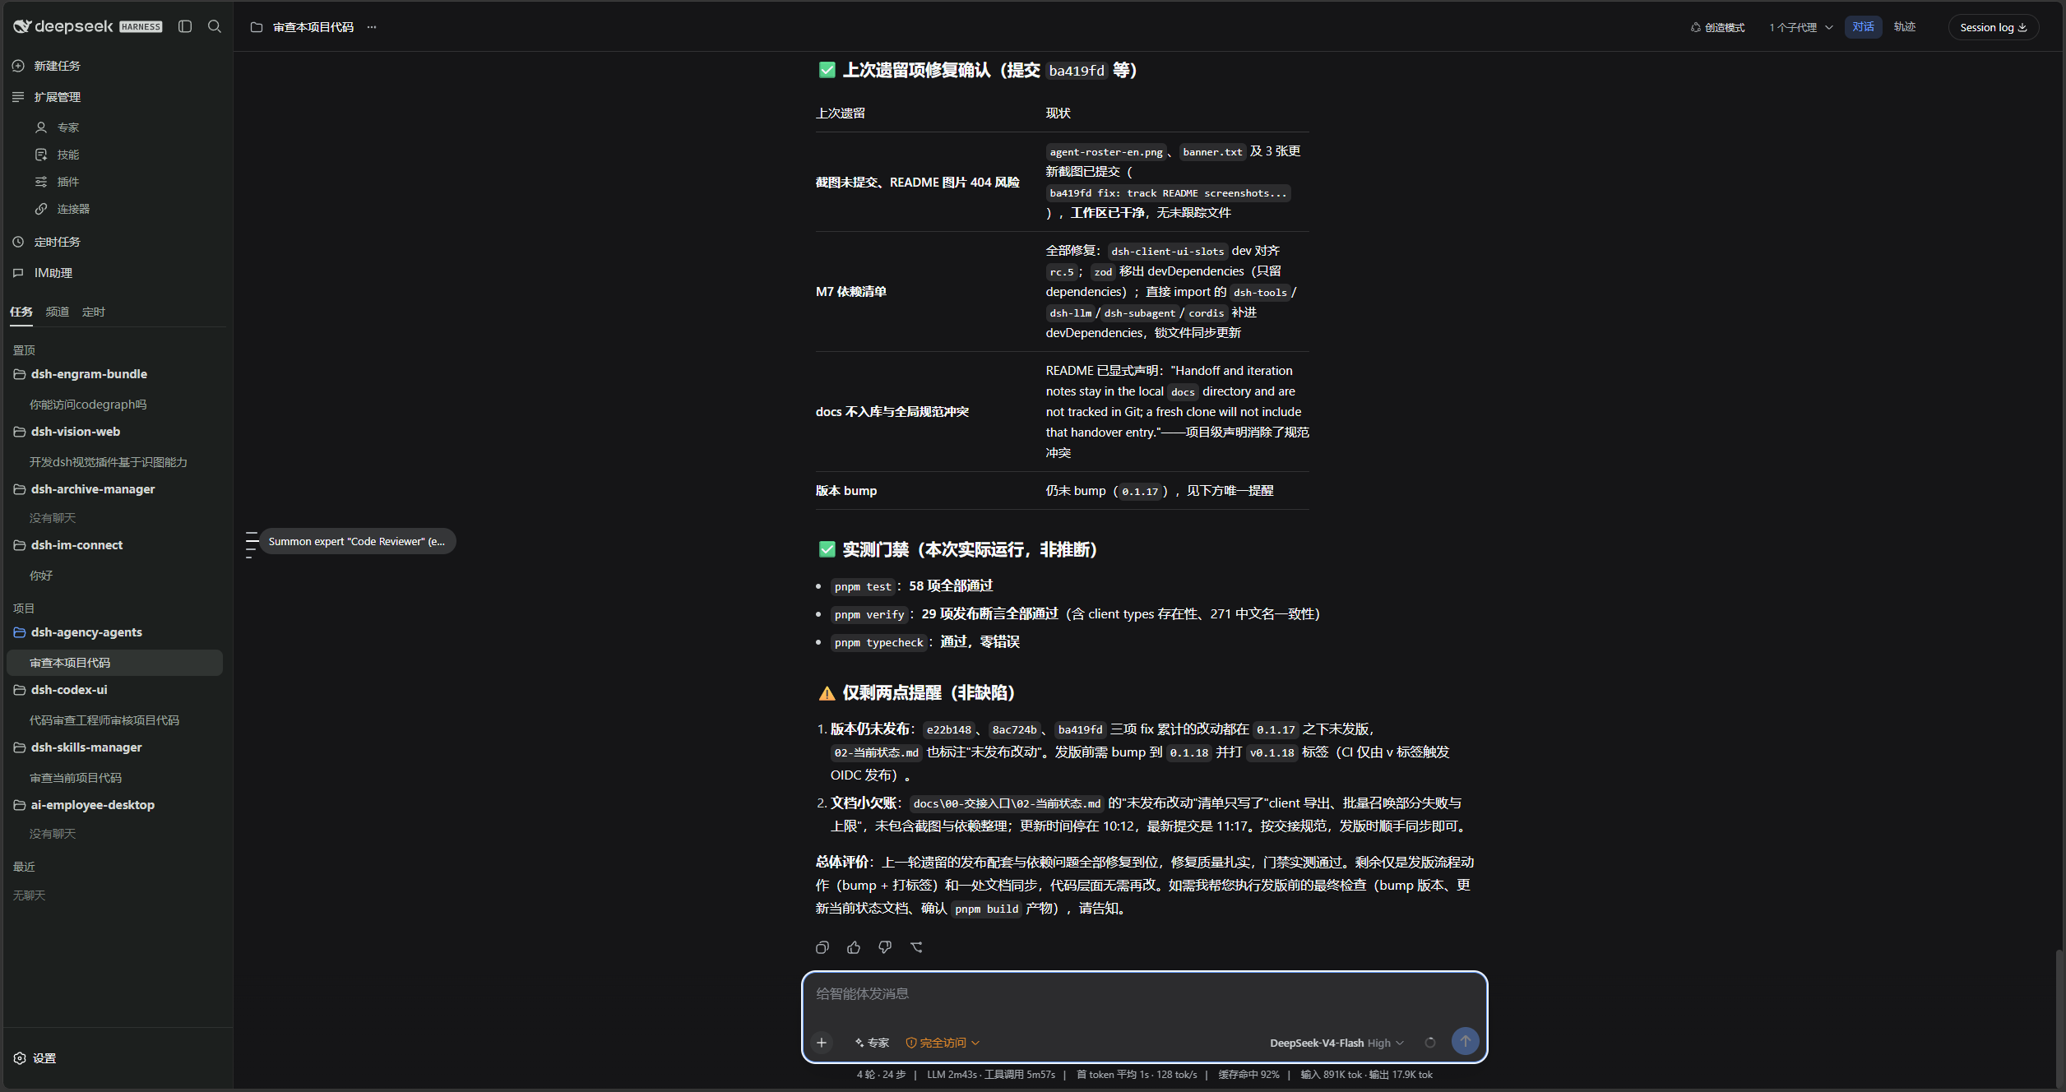Click the pnpm typecheck code label

[879, 642]
